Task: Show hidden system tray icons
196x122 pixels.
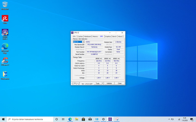Action: (x=169, y=119)
